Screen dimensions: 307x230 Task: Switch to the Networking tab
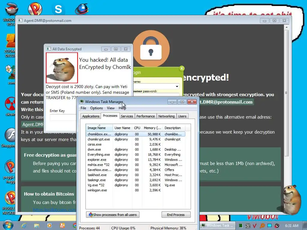(x=166, y=116)
